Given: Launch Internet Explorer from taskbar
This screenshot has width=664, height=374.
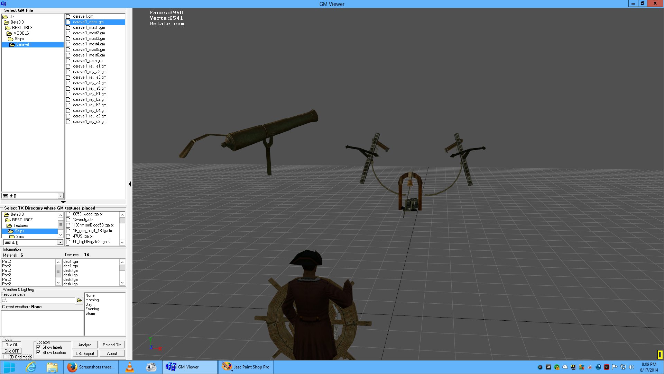Looking at the screenshot, I should point(31,367).
